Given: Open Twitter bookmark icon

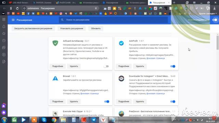Looking at the screenshot, I should 76,14.
